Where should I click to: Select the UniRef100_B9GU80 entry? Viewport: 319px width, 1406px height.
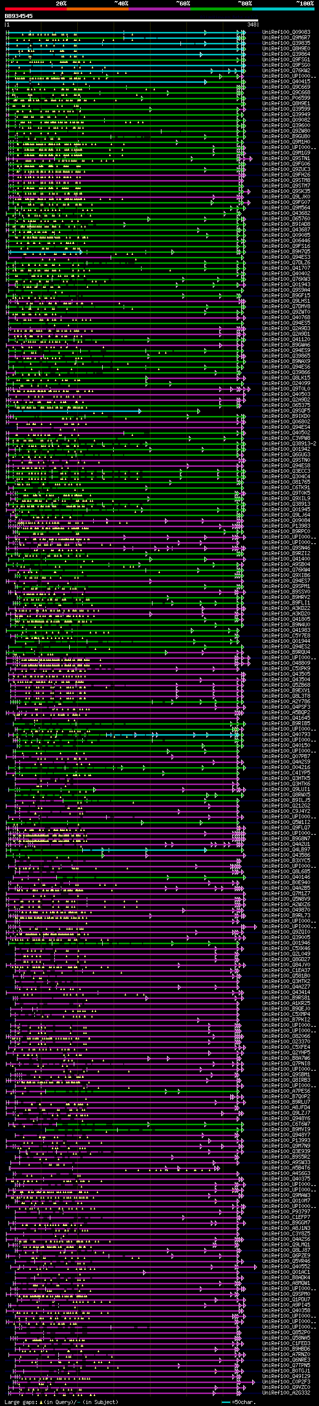coord(286,137)
